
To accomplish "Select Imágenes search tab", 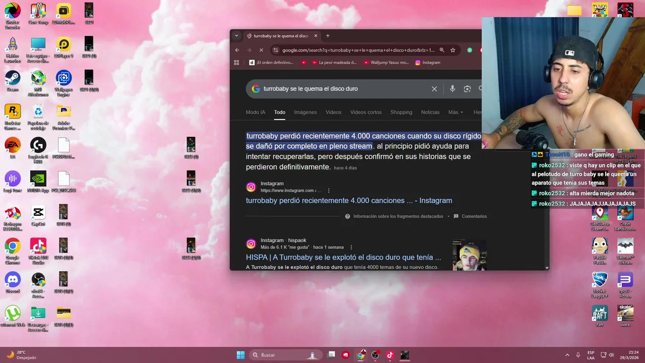I will (305, 112).
